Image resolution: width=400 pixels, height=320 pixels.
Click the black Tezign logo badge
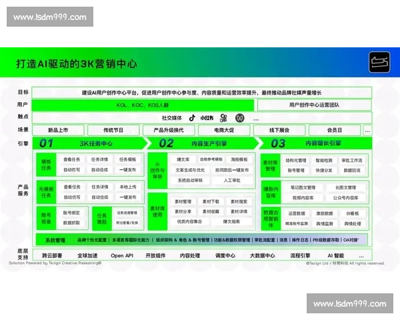click(379, 62)
